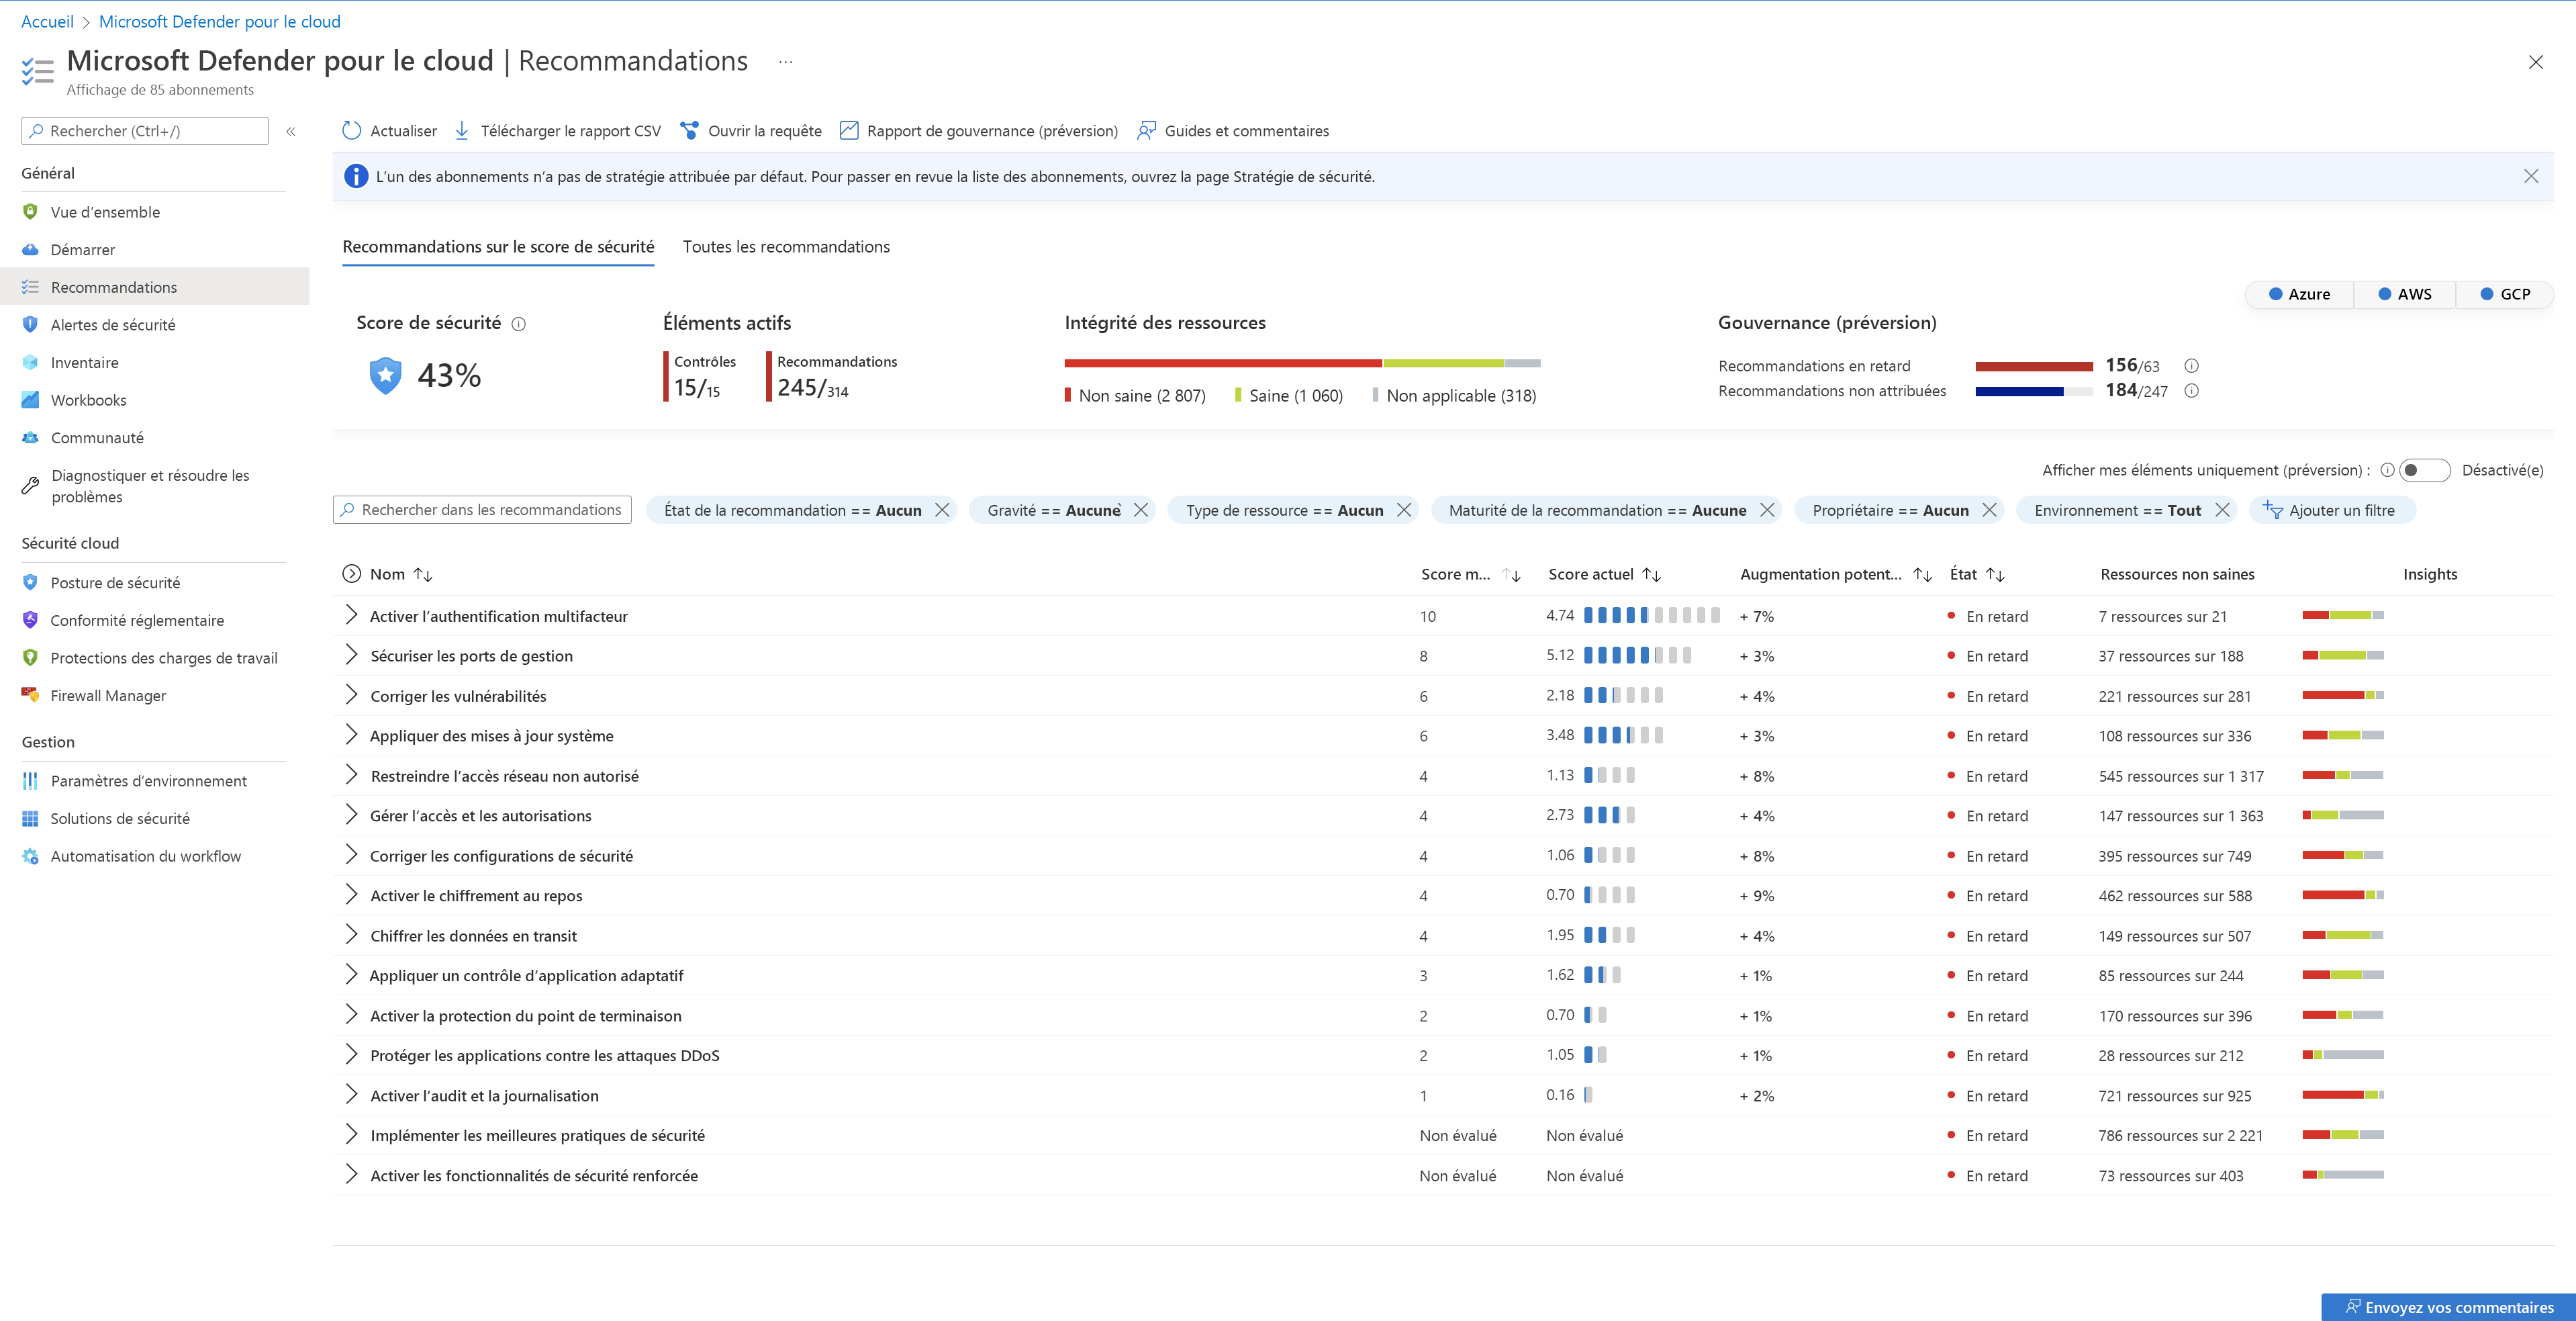Expand Activer le chiffrement au repos row
Screen dimensions: 2576x1321
tap(351, 895)
